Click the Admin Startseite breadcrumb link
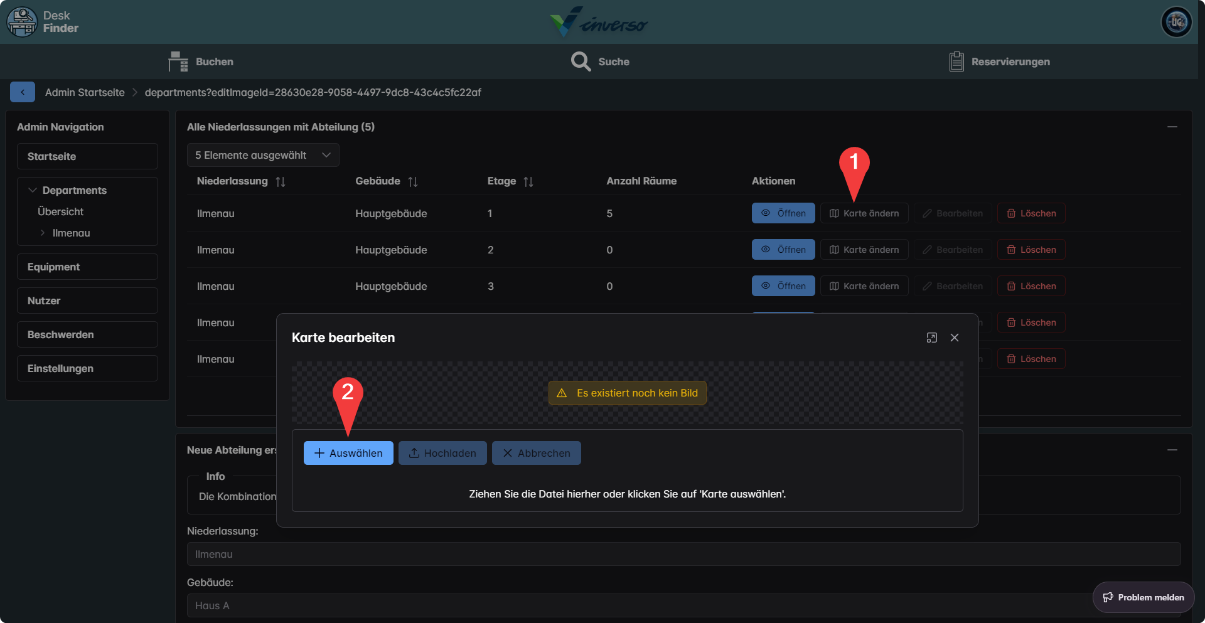The image size is (1205, 623). [85, 92]
